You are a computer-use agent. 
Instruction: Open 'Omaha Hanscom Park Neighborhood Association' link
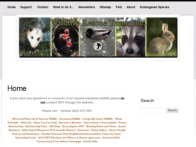click(71, 134)
